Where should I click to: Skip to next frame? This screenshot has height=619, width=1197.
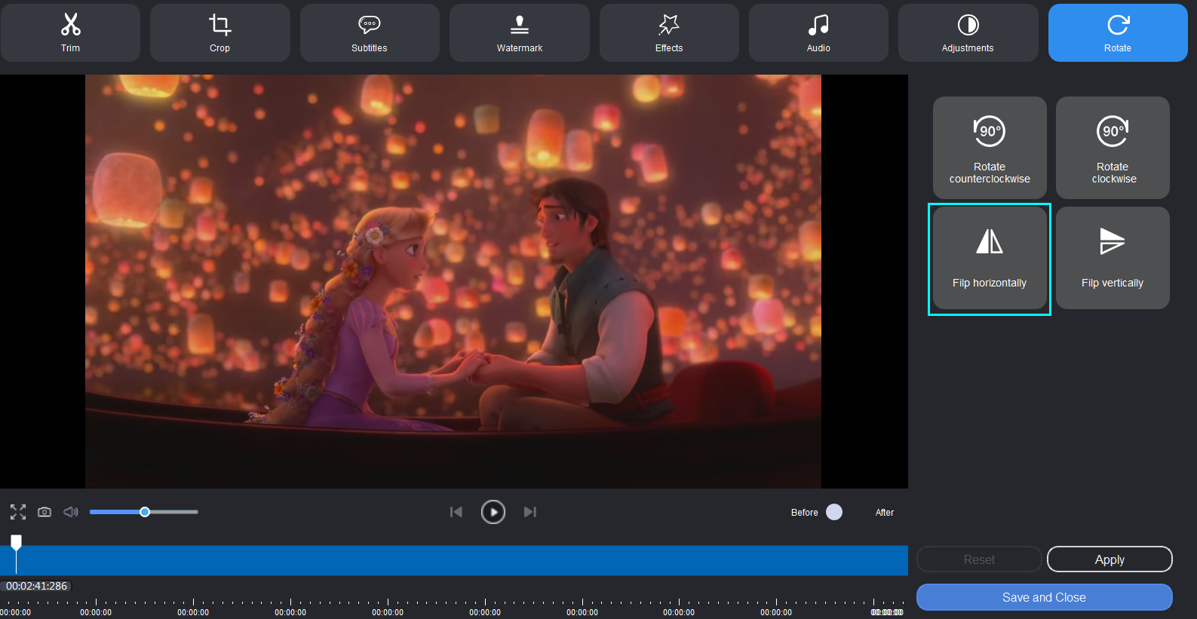pos(530,512)
